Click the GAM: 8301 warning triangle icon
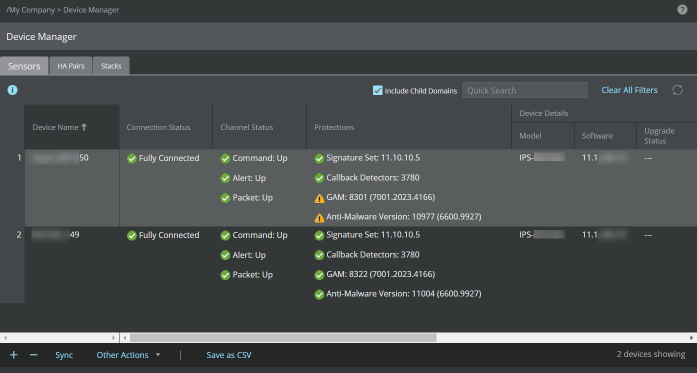Screen dimensions: 697x373 pyautogui.click(x=319, y=198)
